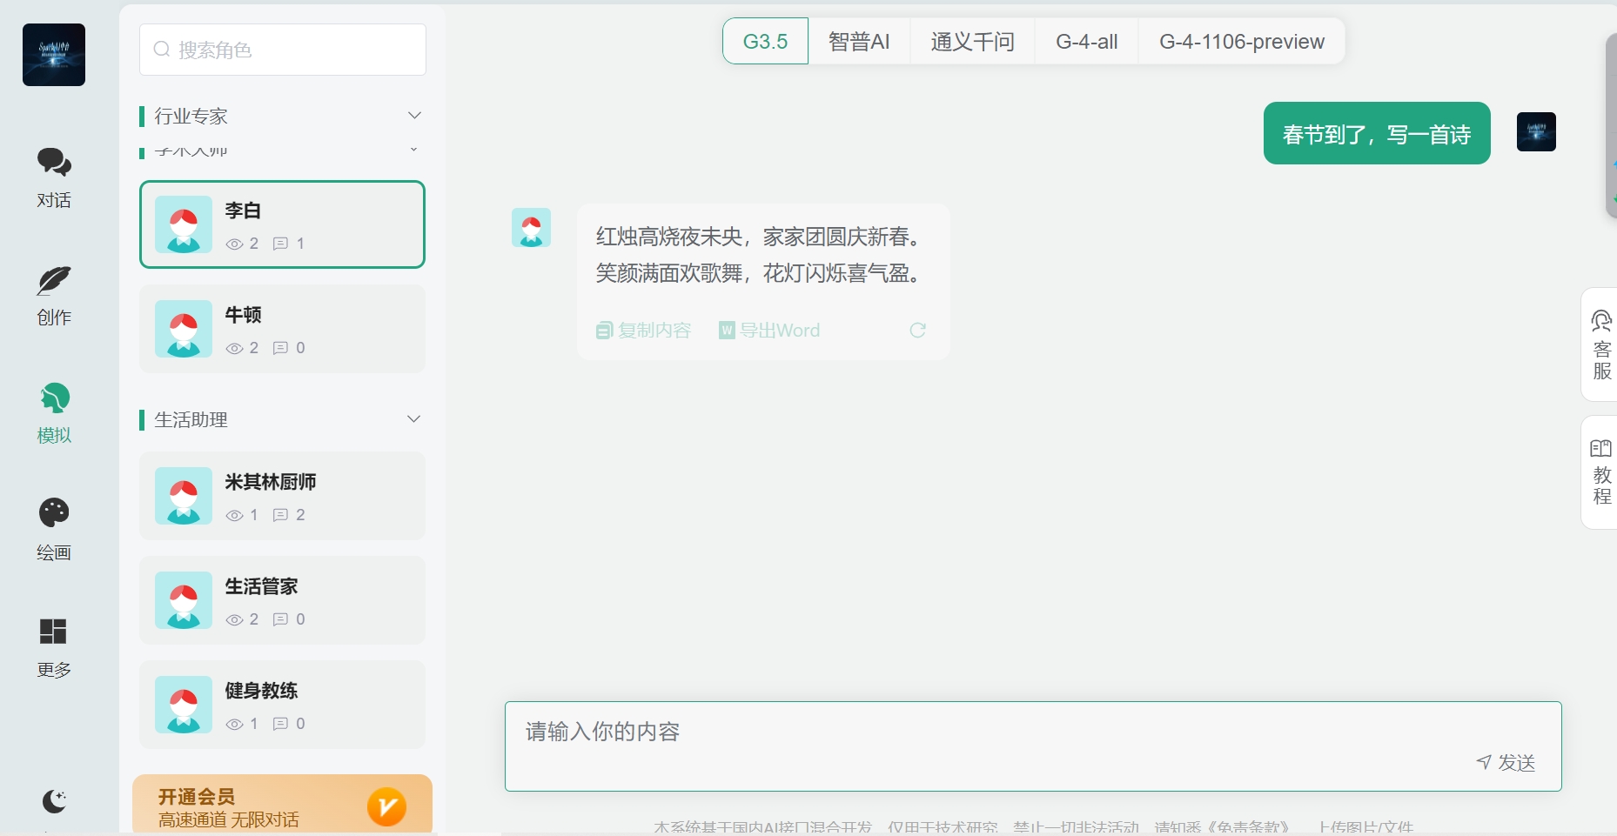Open the 客服 customer service panel
Viewport: 1617px width, 836px height.
(1600, 344)
